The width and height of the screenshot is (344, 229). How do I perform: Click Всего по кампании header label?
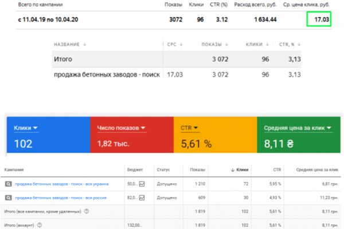click(x=40, y=5)
